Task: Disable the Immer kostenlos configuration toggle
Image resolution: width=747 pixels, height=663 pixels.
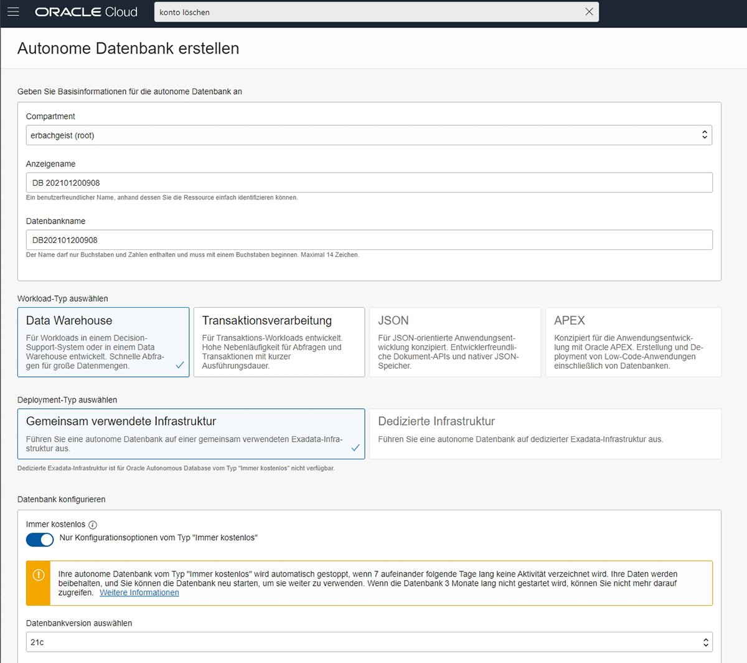Action: [40, 540]
